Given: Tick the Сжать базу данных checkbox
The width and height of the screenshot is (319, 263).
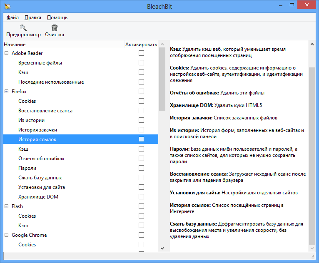Looking at the screenshot, I should (142, 177).
